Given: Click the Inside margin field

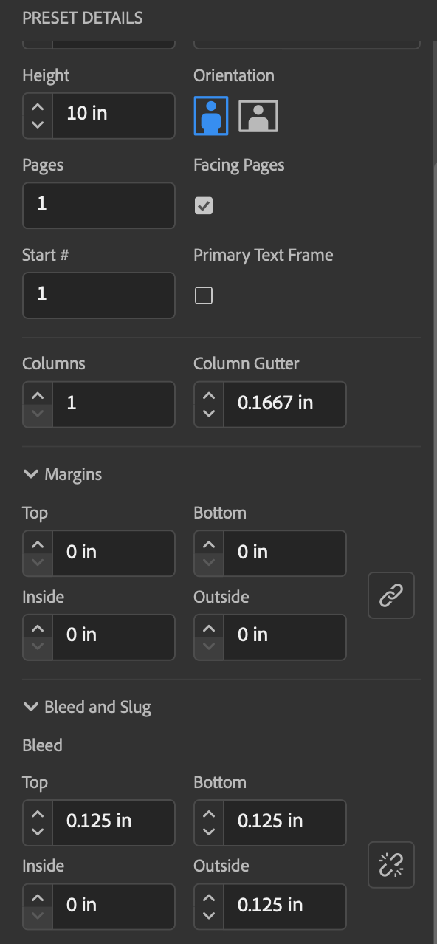Looking at the screenshot, I should tap(114, 637).
